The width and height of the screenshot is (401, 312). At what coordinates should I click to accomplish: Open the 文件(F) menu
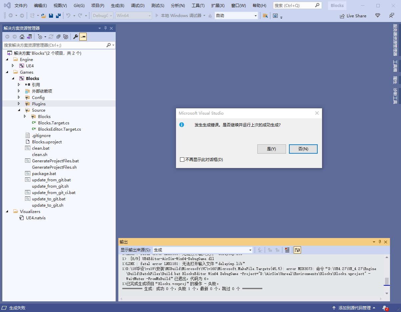point(21,6)
